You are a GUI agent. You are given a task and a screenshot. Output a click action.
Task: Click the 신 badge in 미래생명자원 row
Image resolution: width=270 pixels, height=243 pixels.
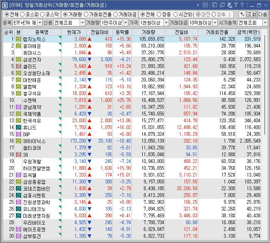click(19, 215)
